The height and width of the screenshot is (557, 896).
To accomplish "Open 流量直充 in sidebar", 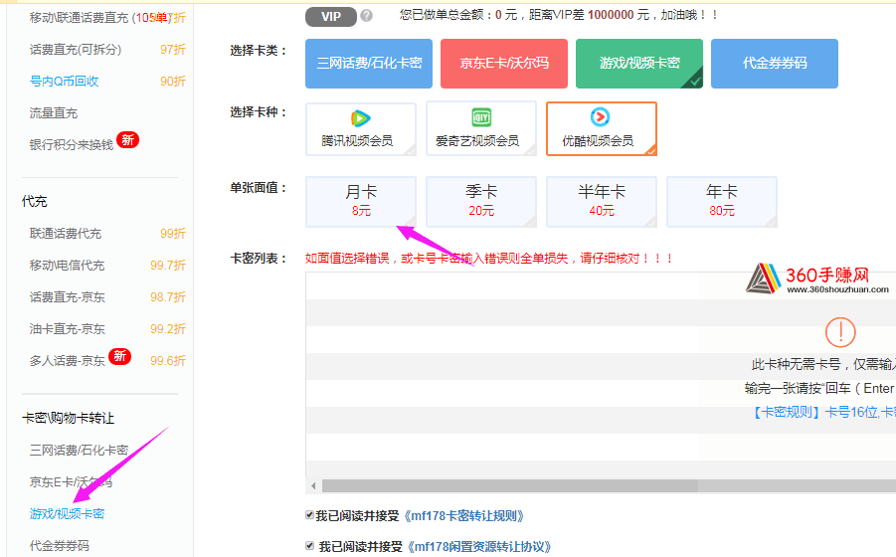I will [x=53, y=113].
